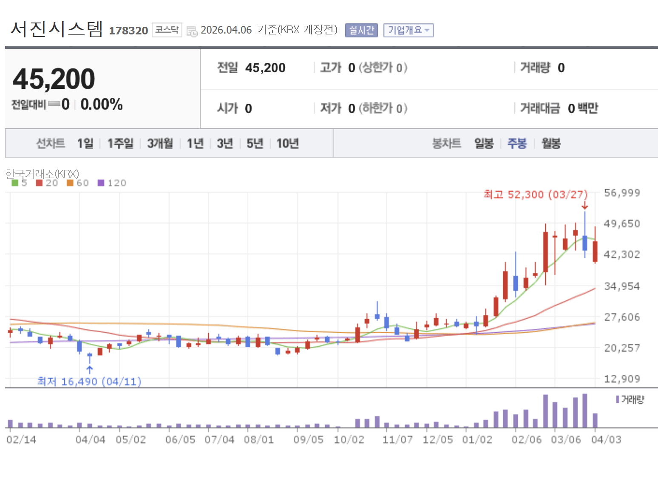
Task: Select the 1주일 line chart tab
Action: click(x=120, y=144)
